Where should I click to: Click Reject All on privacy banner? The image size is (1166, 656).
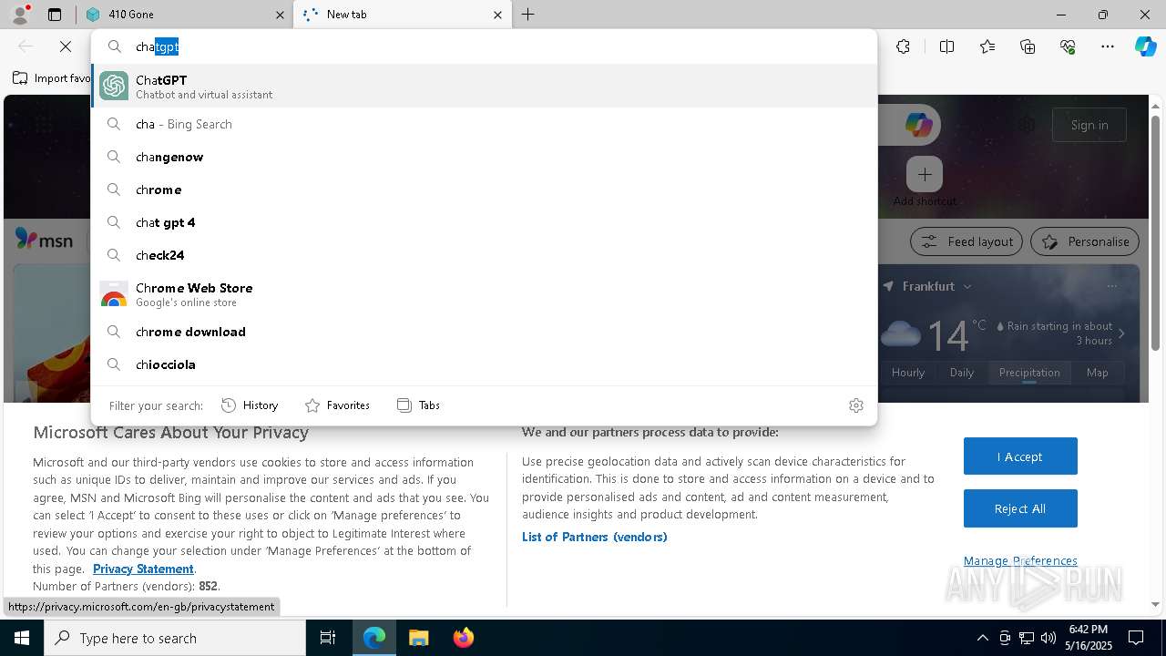pos(1020,508)
